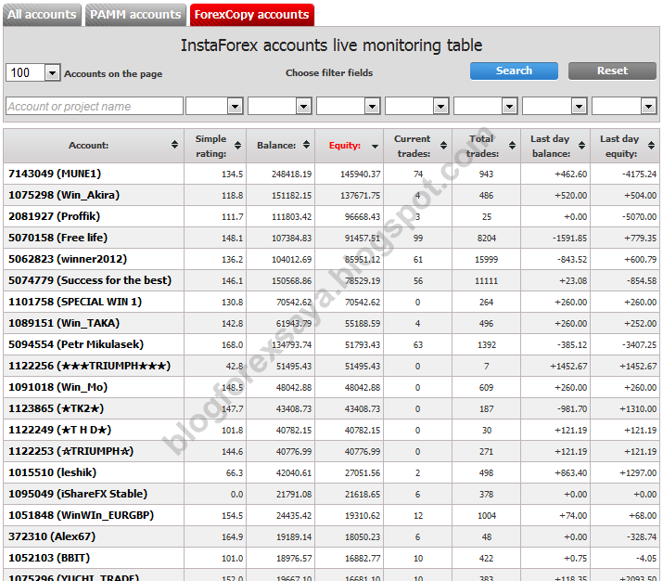Sort by Account column arrows
This screenshot has width=663, height=581.
pyautogui.click(x=174, y=145)
